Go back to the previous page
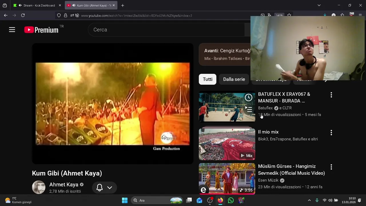The image size is (366, 206). click(6, 15)
